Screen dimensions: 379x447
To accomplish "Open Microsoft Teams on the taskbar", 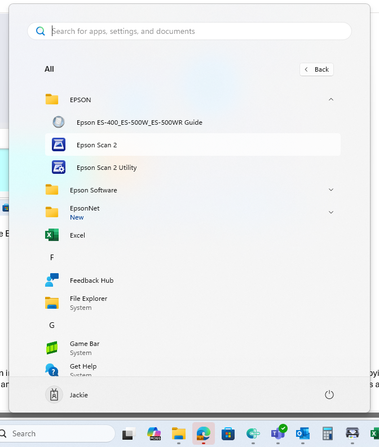I will click(x=278, y=433).
